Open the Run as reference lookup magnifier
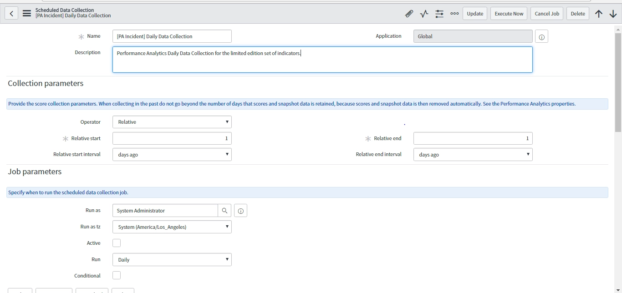 click(x=224, y=210)
